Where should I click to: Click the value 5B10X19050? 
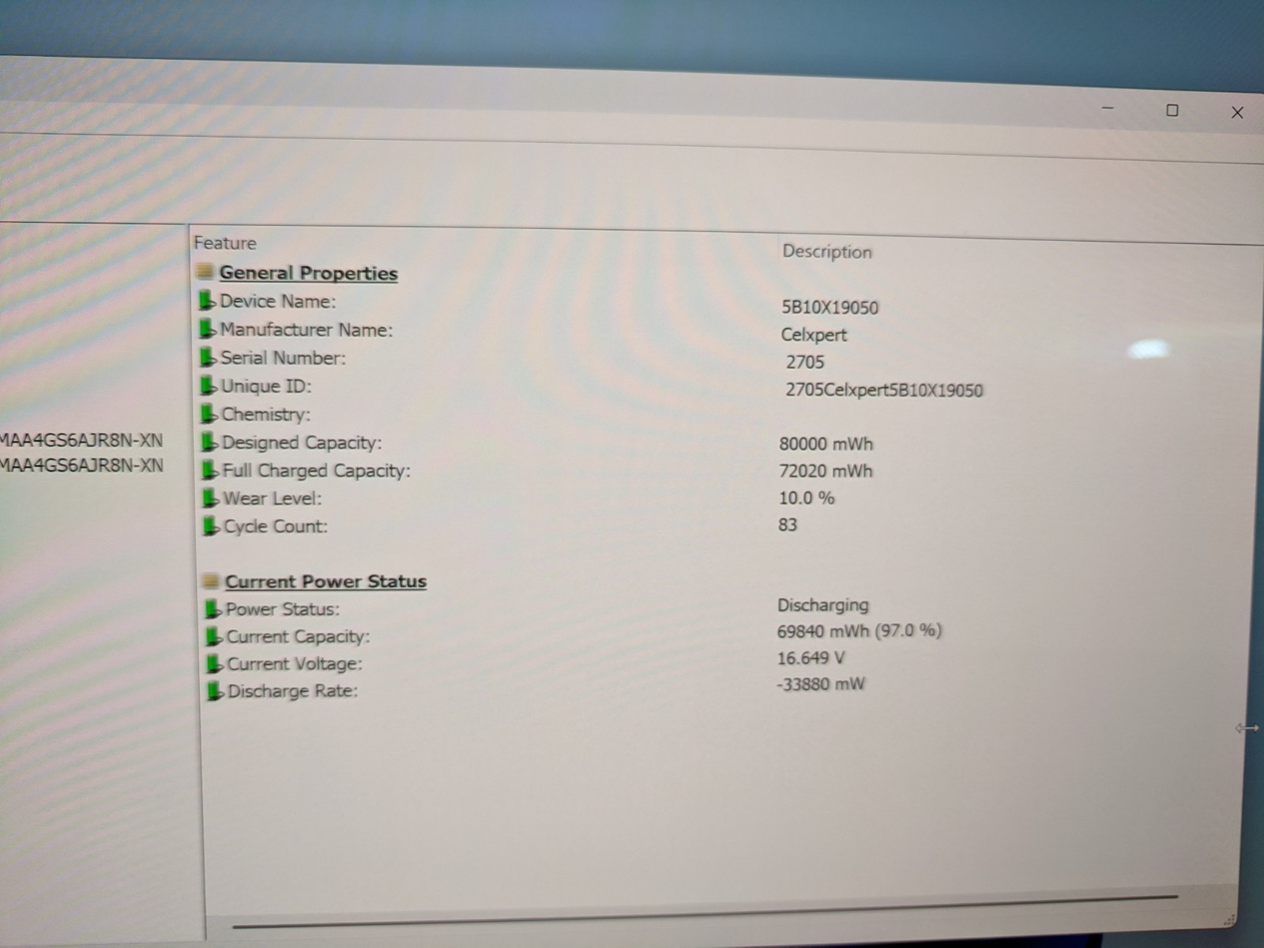[830, 308]
